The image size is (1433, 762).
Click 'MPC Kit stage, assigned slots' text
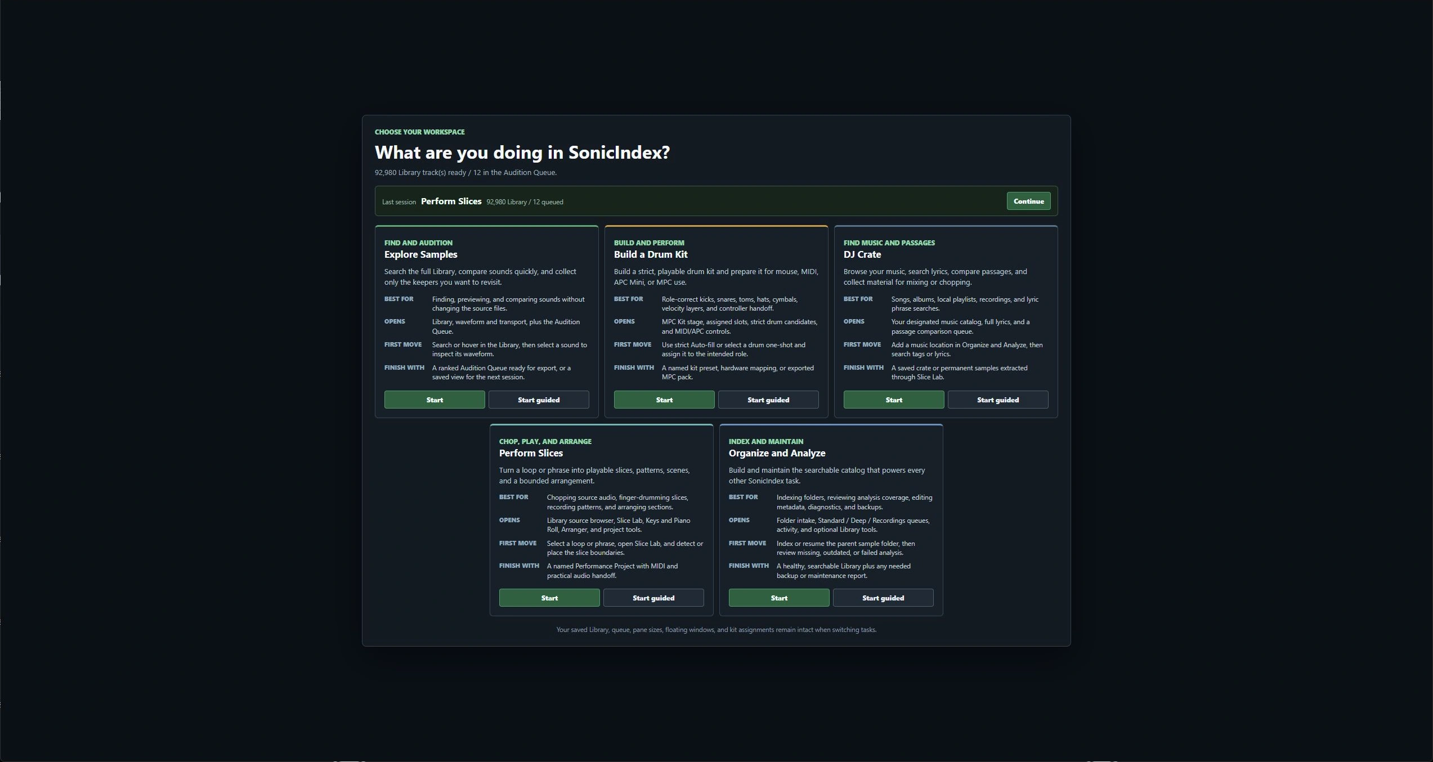tap(740, 326)
